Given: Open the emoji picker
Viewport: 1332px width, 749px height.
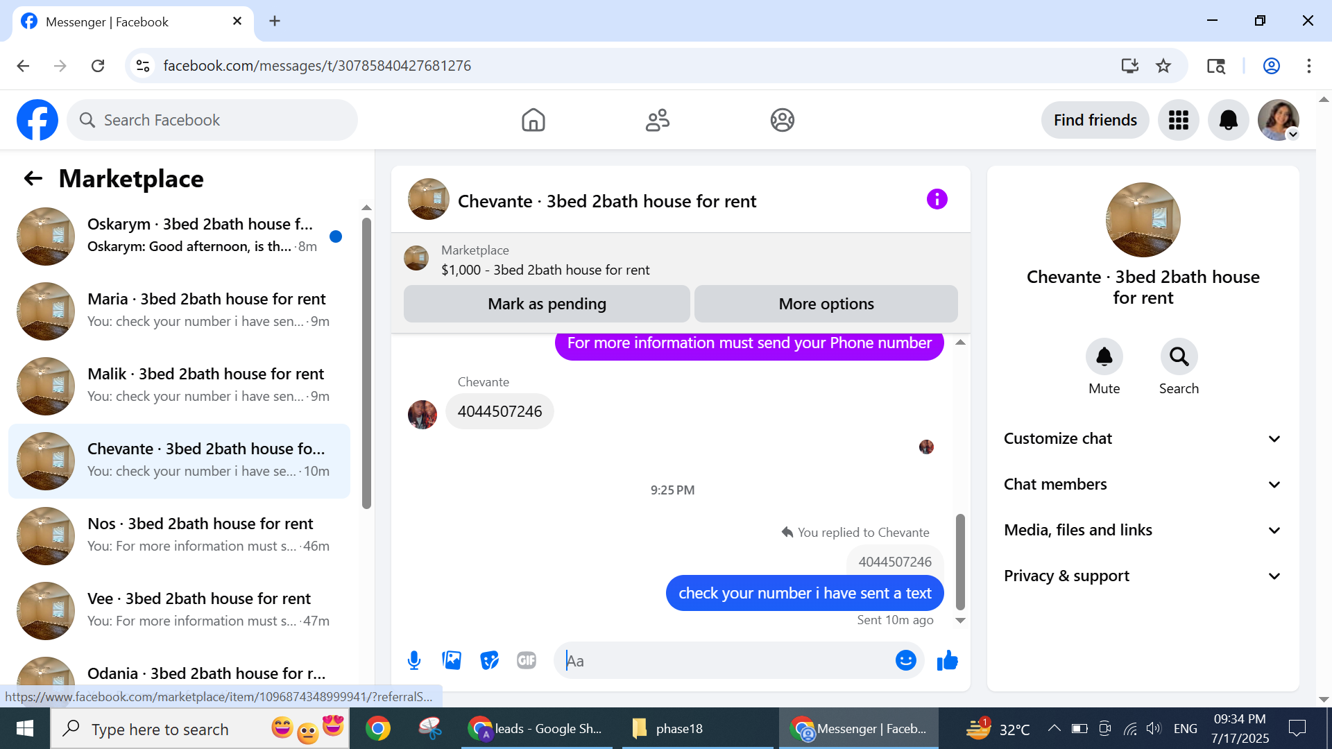Looking at the screenshot, I should (x=905, y=660).
